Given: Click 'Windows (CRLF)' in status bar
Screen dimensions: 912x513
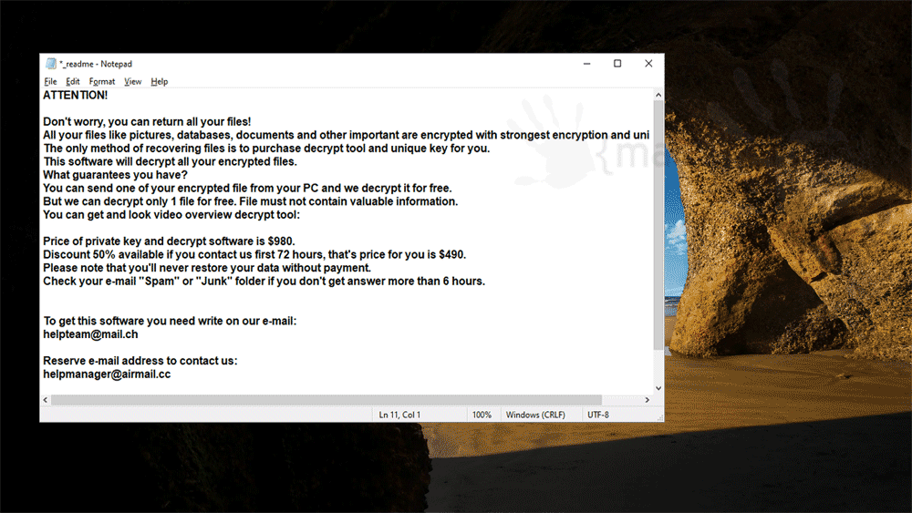Looking at the screenshot, I should (535, 415).
